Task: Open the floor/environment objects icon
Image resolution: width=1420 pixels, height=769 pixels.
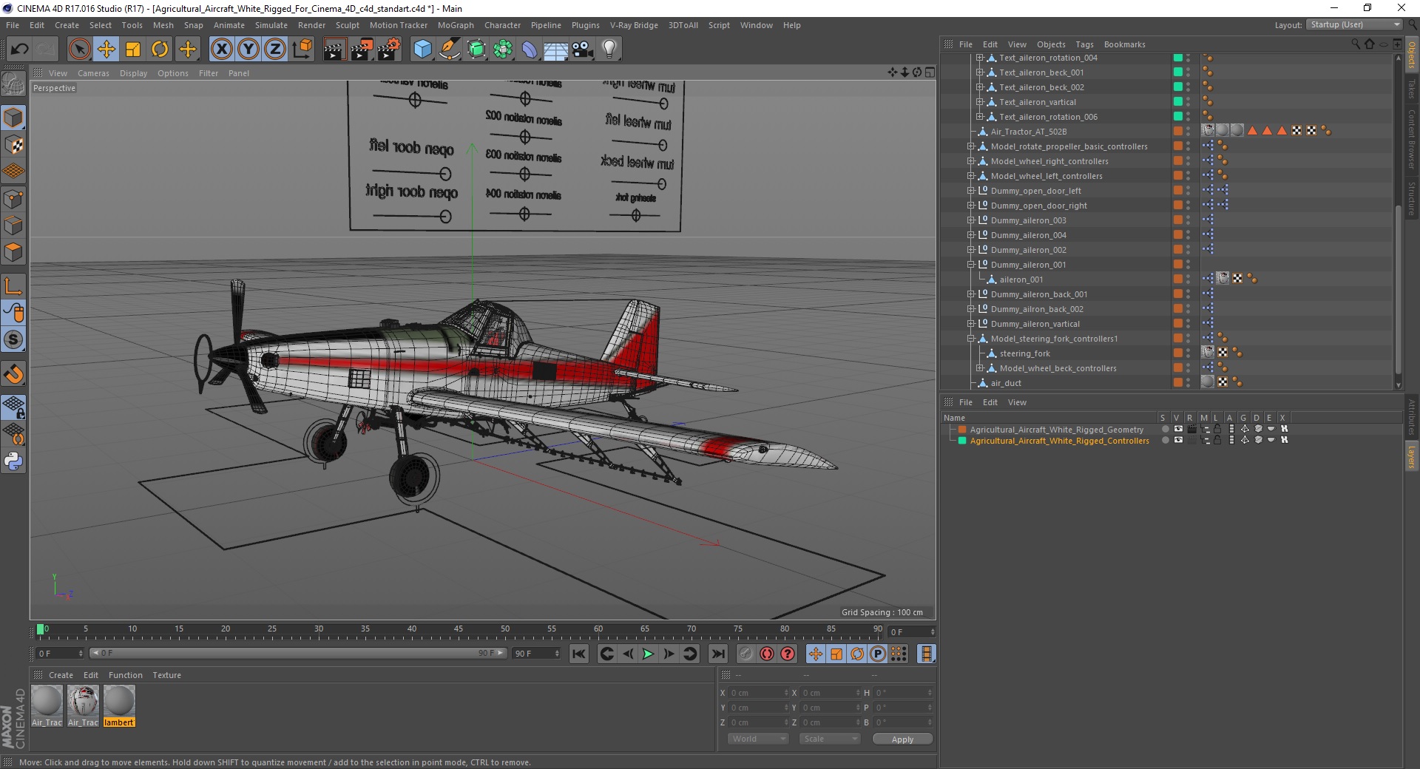Action: click(556, 50)
